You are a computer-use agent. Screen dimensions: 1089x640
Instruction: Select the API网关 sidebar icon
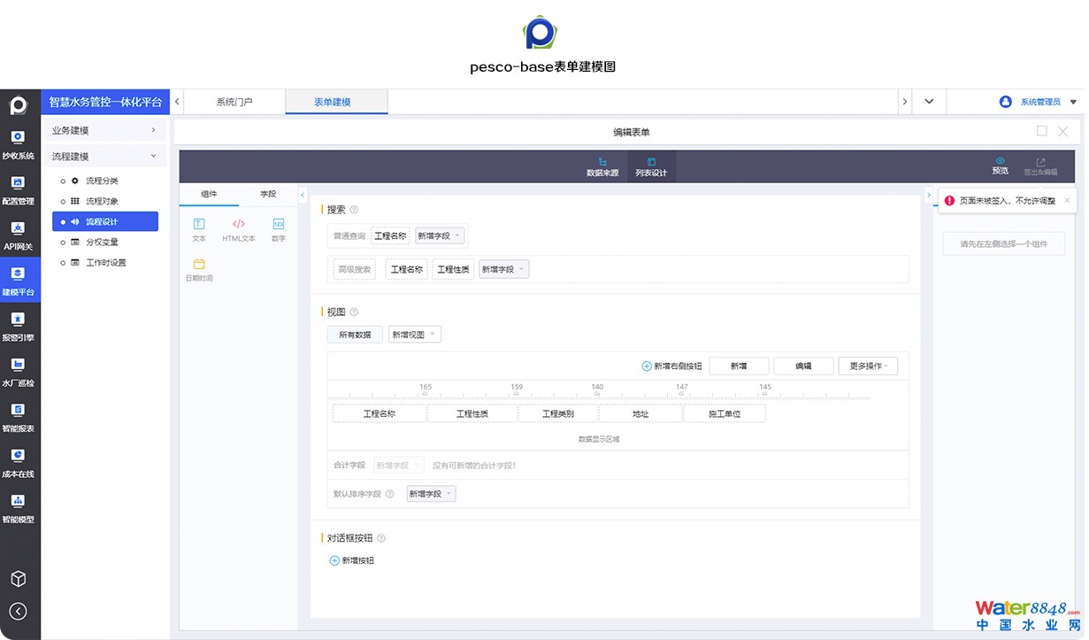tap(18, 235)
